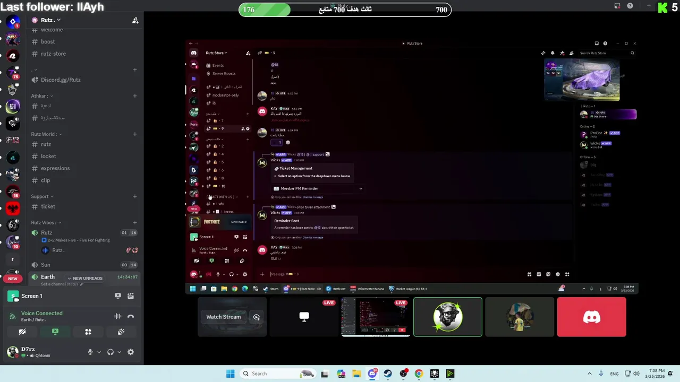Select the LIVE stream preview thumbnail
The height and width of the screenshot is (382, 680).
tap(376, 317)
